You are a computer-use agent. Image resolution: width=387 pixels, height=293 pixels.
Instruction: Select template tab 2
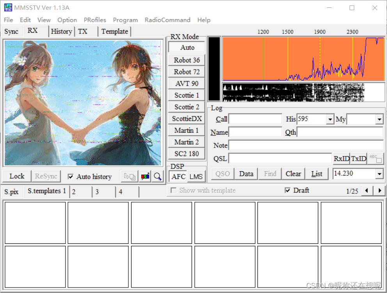[81, 192]
